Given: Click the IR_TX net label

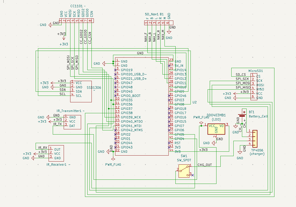Looking at the screenshot, I should pyautogui.click(x=58, y=124).
